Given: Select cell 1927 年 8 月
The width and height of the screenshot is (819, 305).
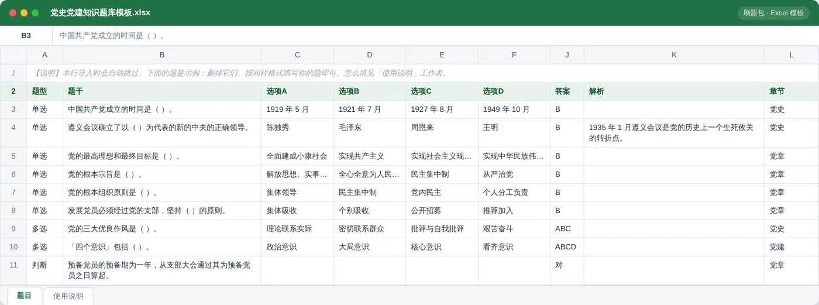Looking at the screenshot, I should pyautogui.click(x=442, y=109).
